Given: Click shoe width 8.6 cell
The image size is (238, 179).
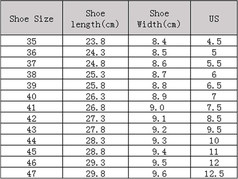Looking at the screenshot, I should [x=159, y=63].
